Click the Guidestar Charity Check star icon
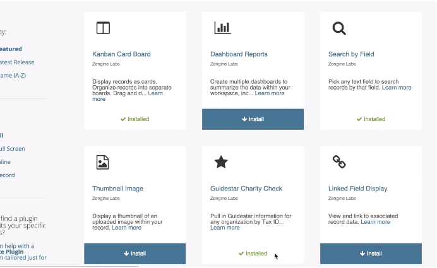This screenshot has width=437, height=268. pos(221,162)
